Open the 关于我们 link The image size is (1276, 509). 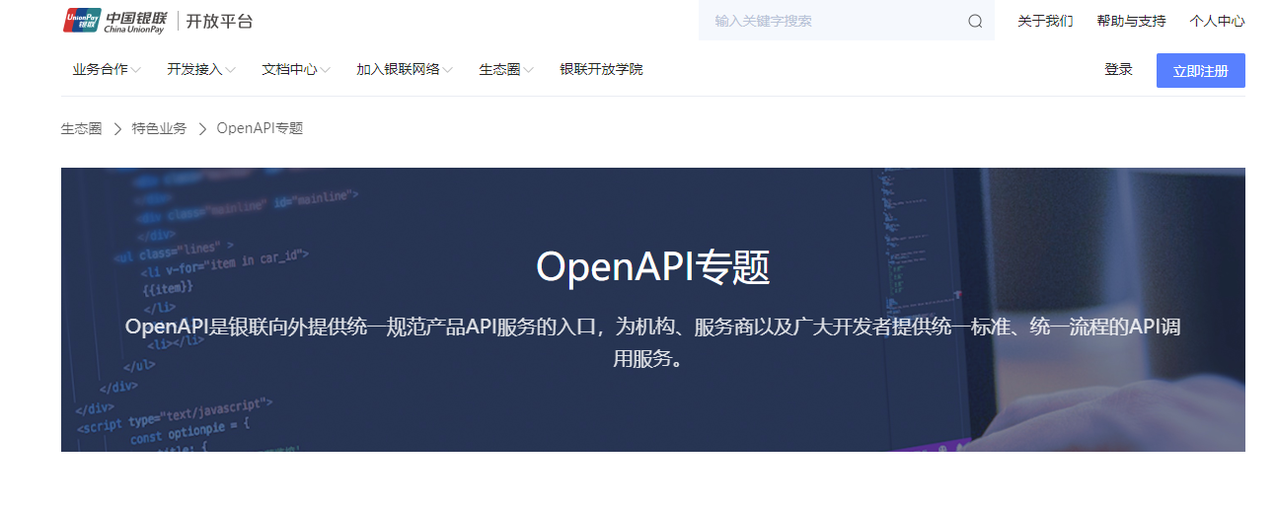1045,21
